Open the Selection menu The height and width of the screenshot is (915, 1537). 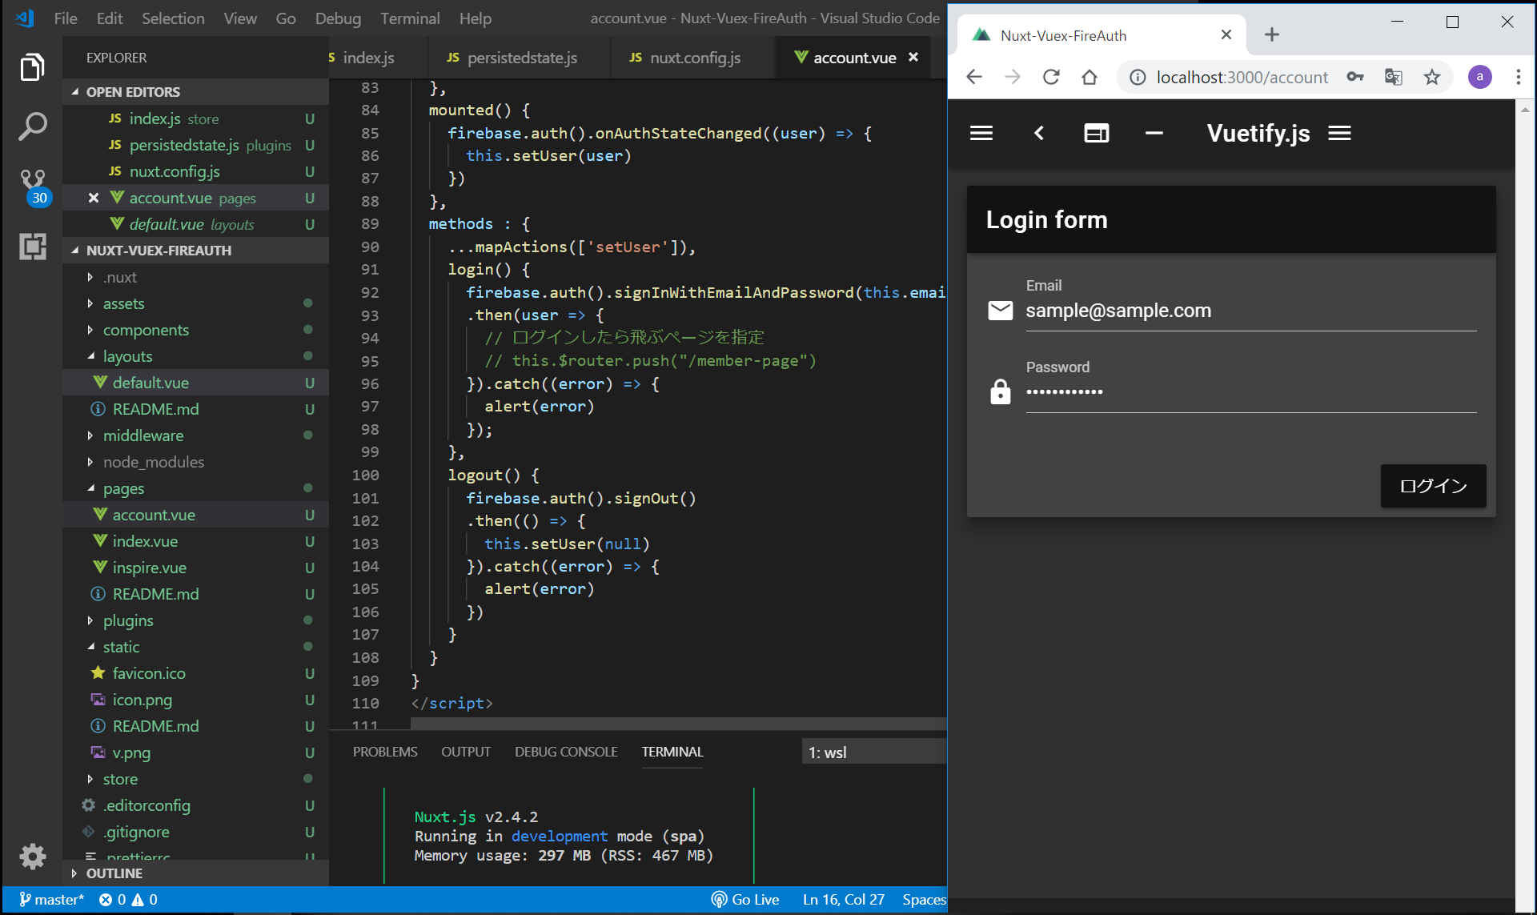click(173, 18)
